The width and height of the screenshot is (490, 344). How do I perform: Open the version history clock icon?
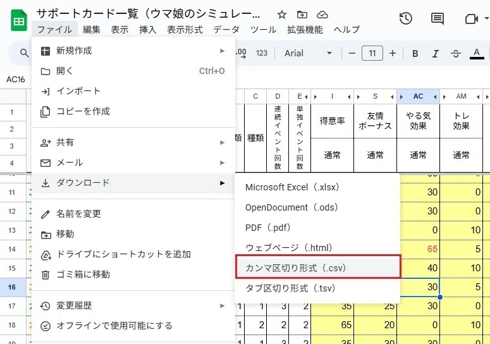(406, 18)
